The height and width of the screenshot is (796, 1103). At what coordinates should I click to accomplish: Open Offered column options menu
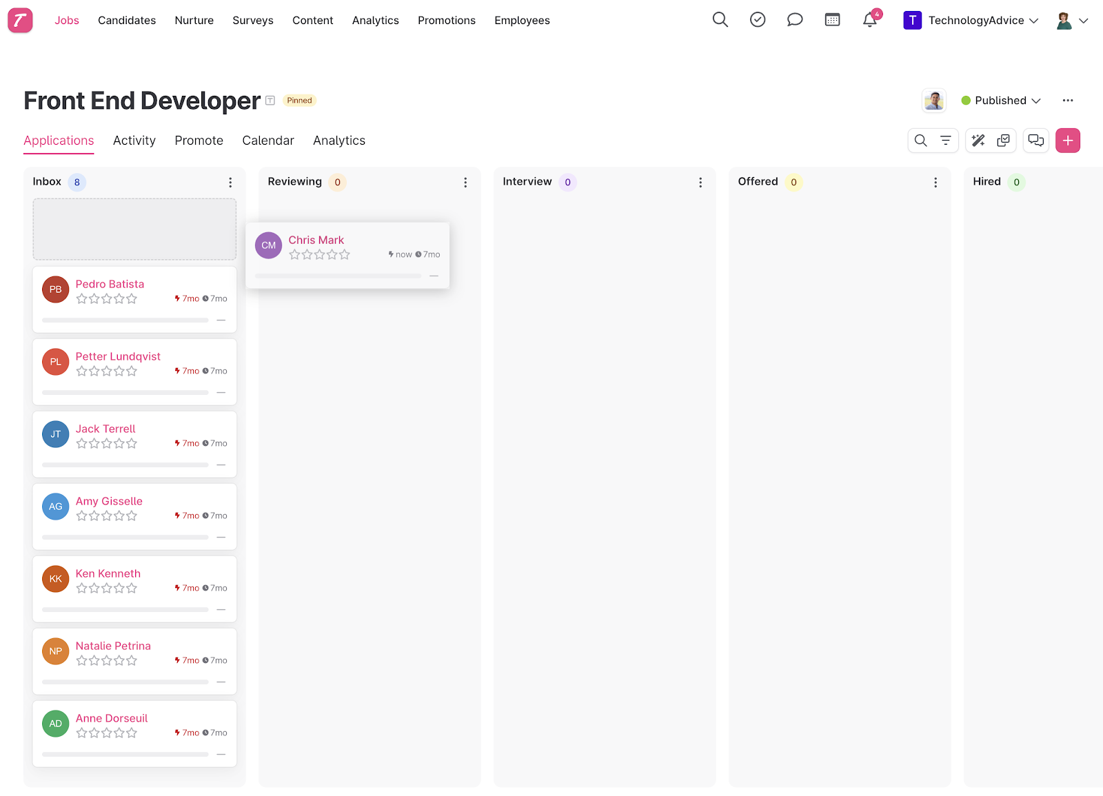[935, 182]
